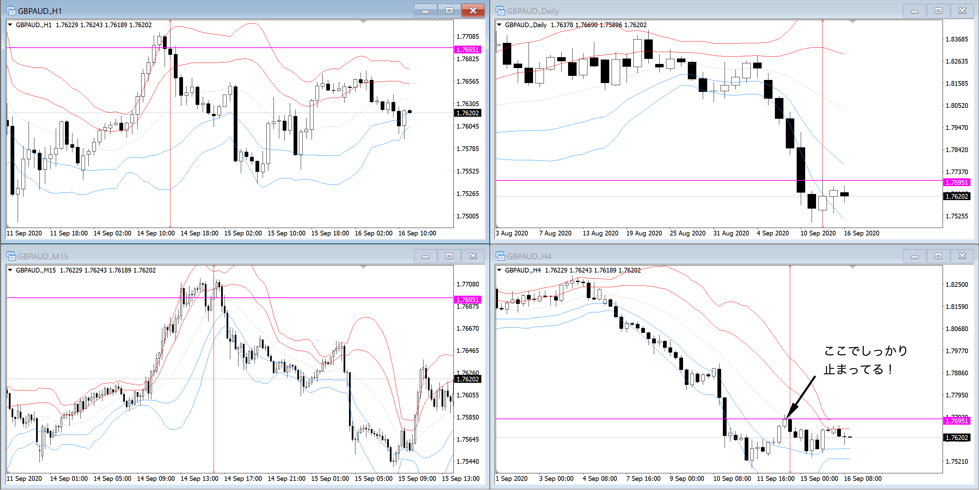Maximize the GBPAUD H1 chart window
The width and height of the screenshot is (979, 490).
449,11
